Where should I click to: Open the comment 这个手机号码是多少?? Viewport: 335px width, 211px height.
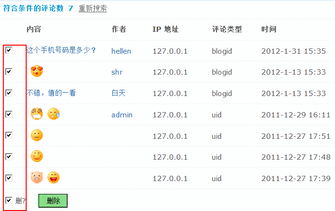tap(61, 50)
